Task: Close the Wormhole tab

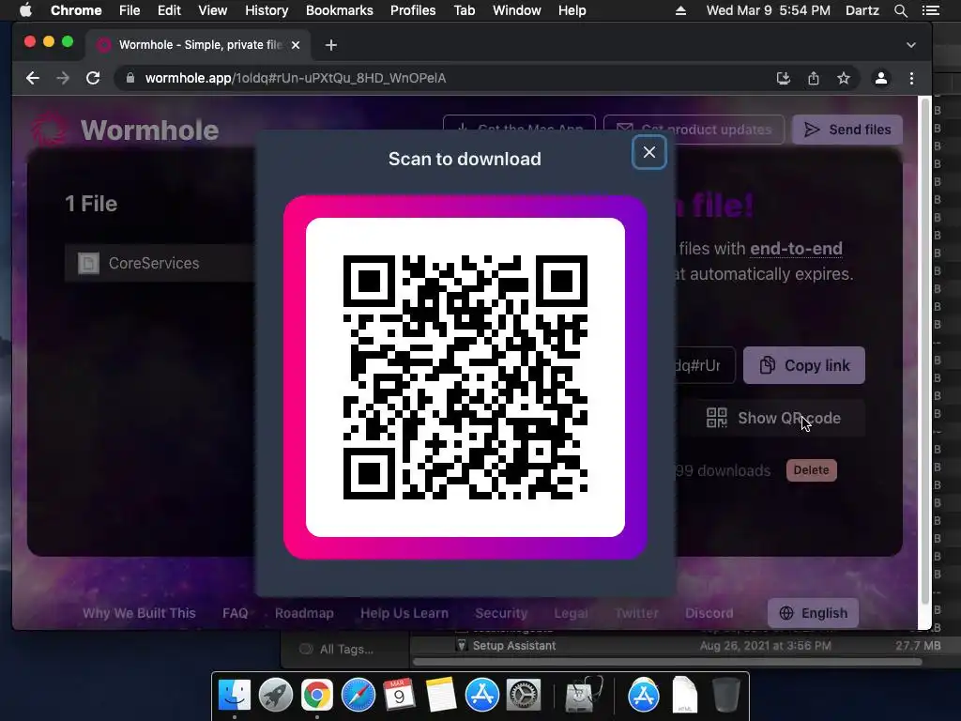Action: click(296, 45)
